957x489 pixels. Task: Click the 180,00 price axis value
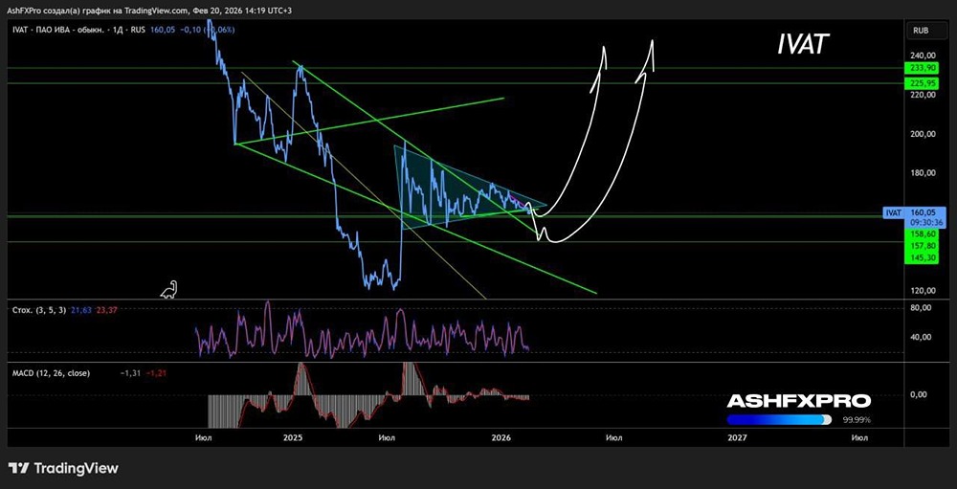(922, 173)
